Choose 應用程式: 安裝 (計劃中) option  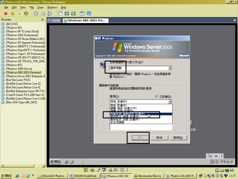coord(141,120)
